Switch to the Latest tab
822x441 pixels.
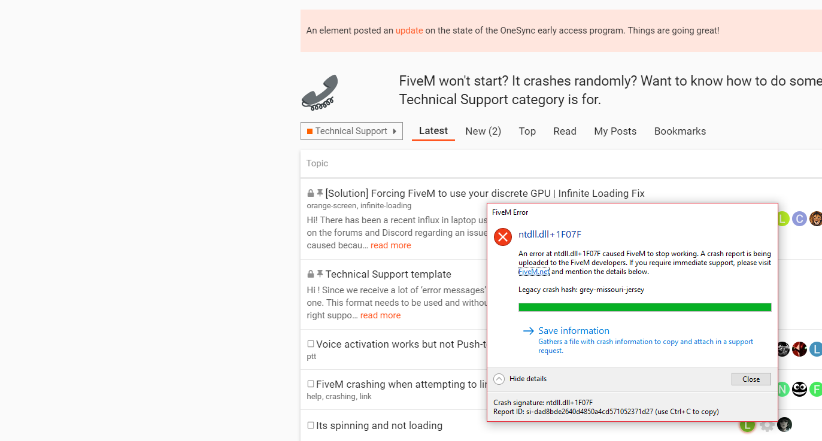(x=433, y=131)
